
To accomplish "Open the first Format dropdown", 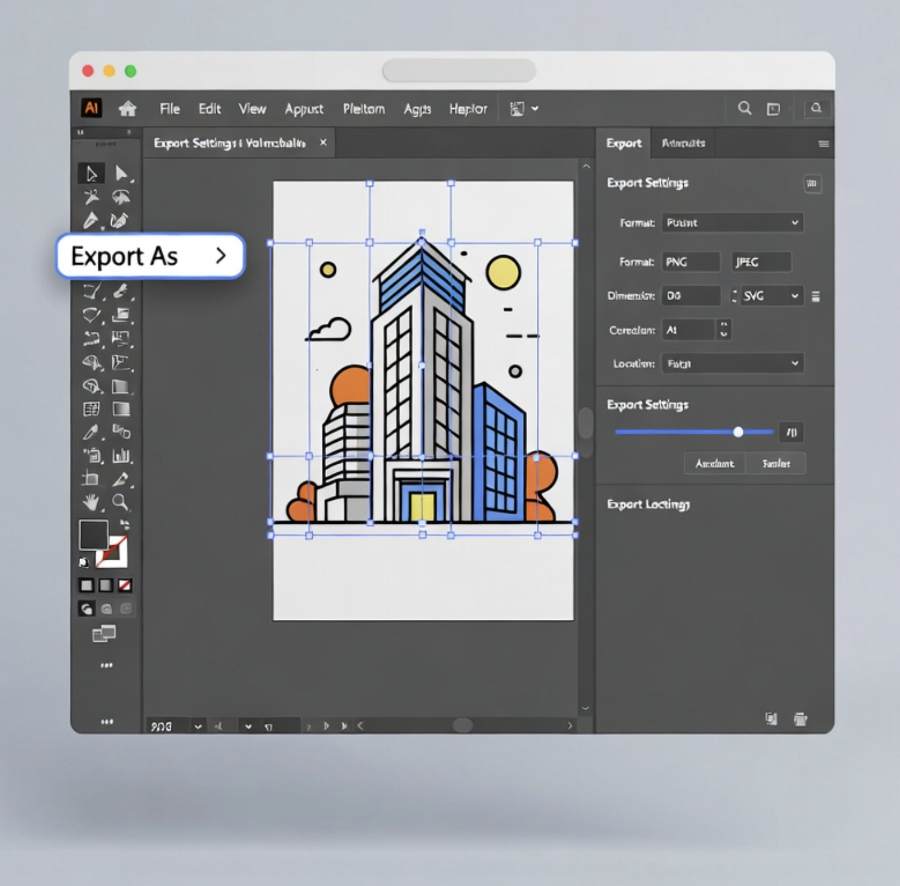I will click(732, 223).
